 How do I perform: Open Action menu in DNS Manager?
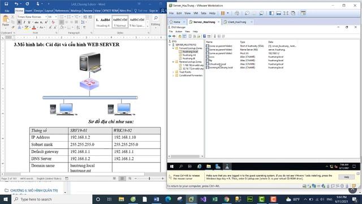coord(179,32)
